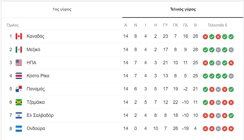Click Panama's last green win icon
Viewport: 244px width, 140px height.
(231, 89)
